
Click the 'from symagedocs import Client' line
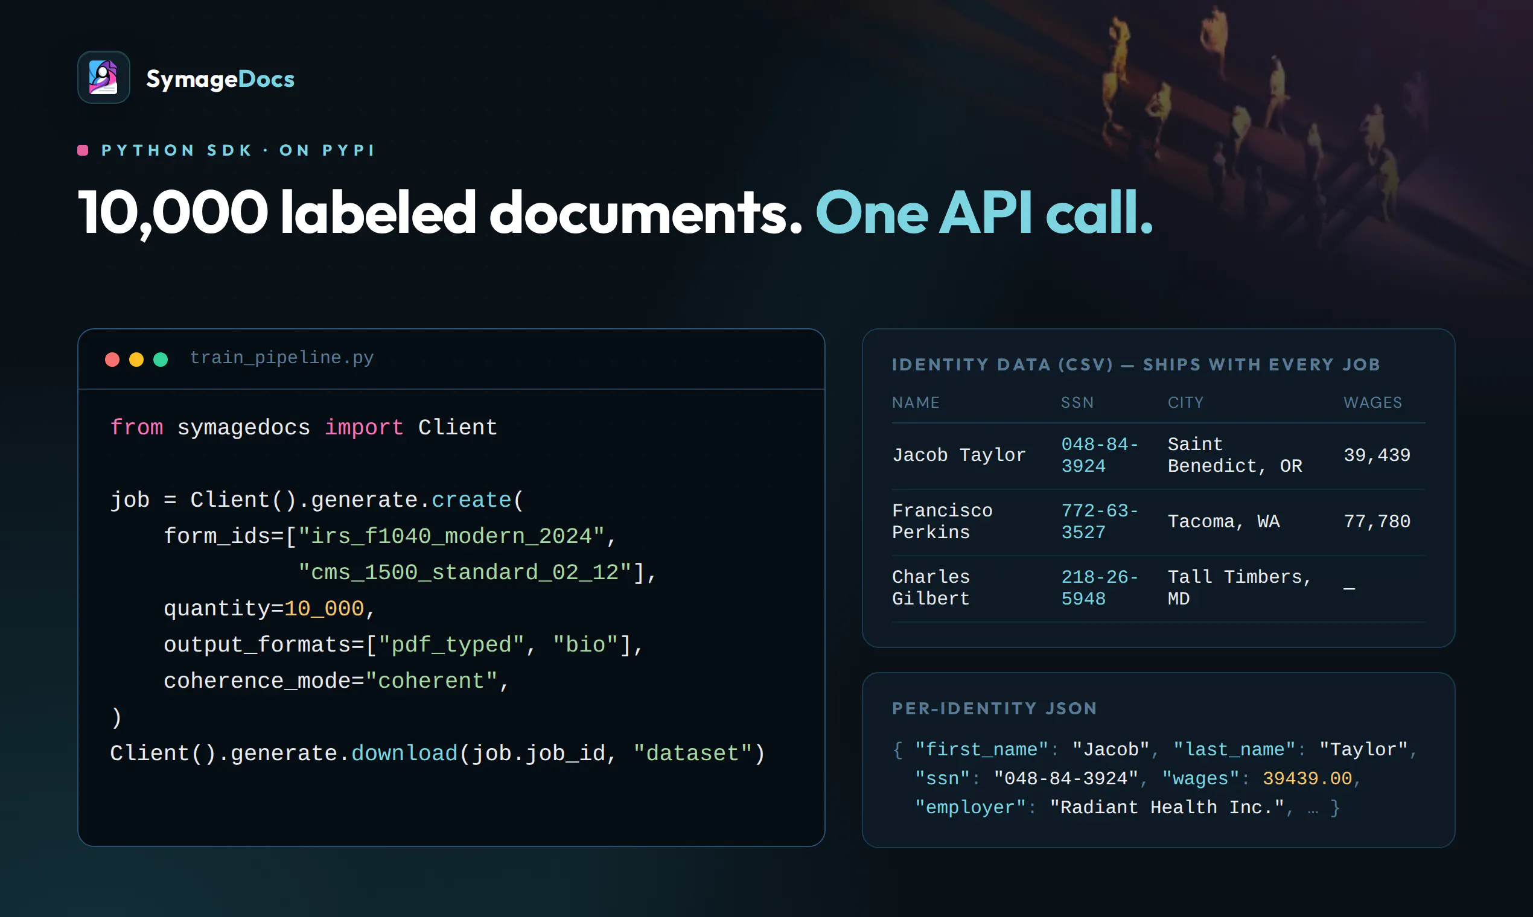tap(304, 428)
